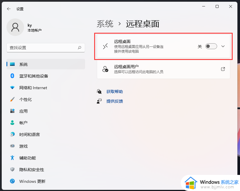Open 蓝牙和其他设备 settings
The width and height of the screenshot is (240, 191).
(45, 76)
